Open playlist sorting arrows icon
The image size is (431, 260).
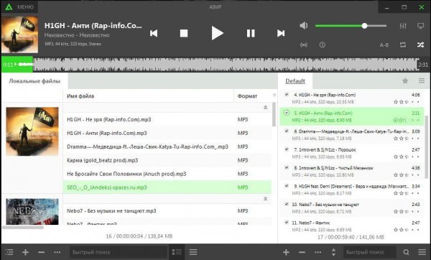point(333,252)
